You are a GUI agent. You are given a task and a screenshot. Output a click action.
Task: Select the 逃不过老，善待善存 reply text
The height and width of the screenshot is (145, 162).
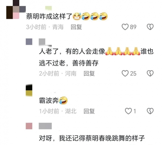pos(69,63)
